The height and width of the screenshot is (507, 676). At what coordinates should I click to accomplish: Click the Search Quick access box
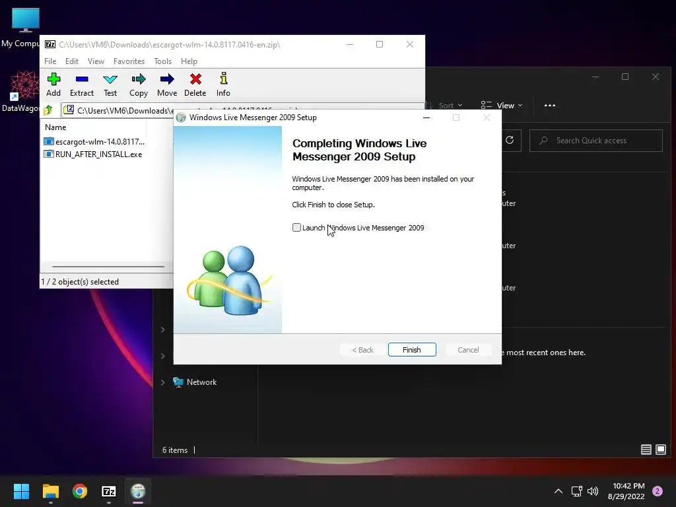point(596,141)
